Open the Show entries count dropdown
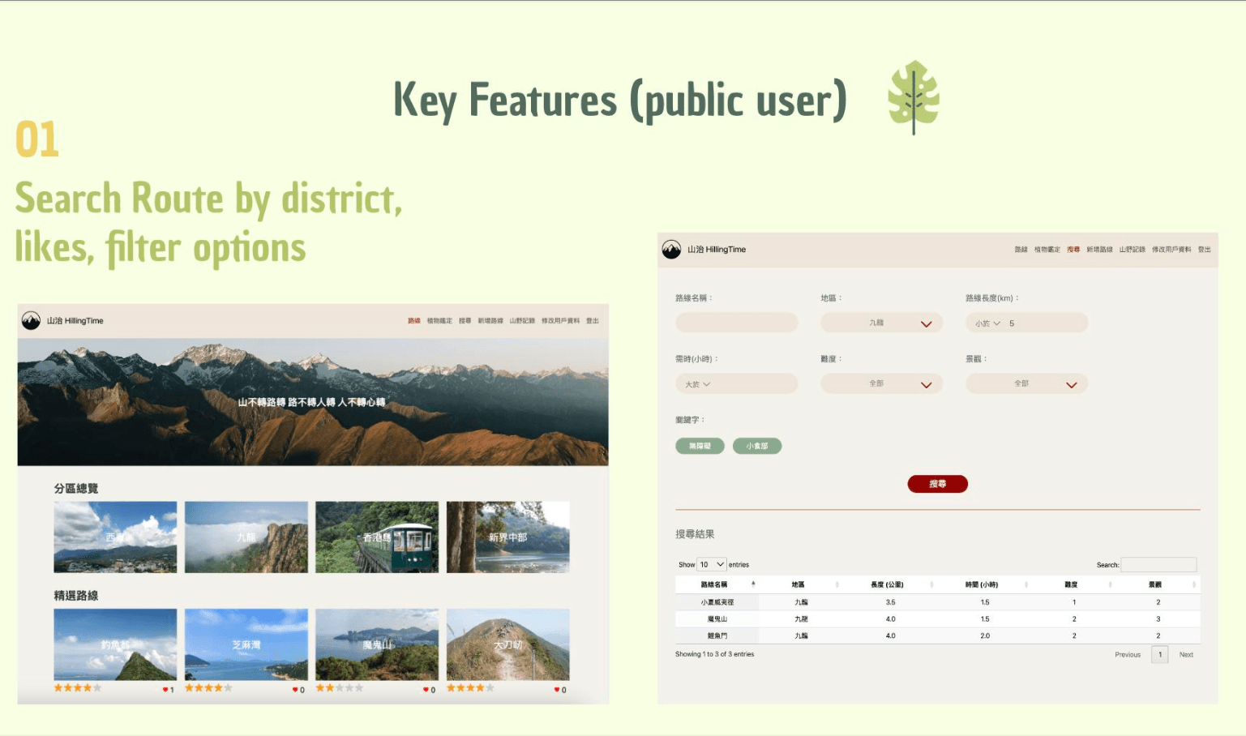The image size is (1246, 736). pos(712,565)
